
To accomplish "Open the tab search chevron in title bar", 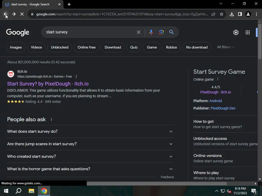I will coord(221,4).
